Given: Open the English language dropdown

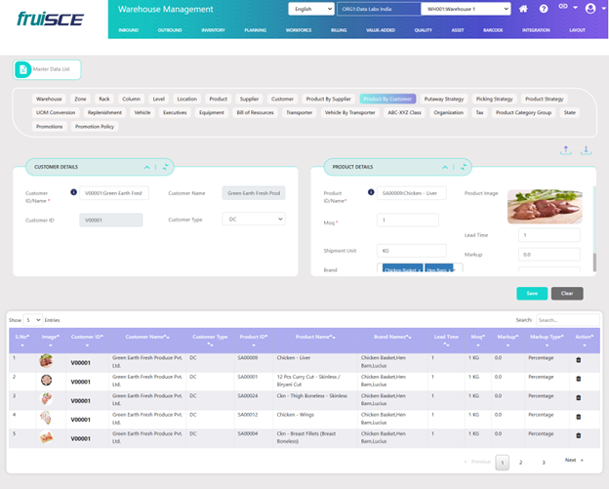Looking at the screenshot, I should [x=311, y=9].
